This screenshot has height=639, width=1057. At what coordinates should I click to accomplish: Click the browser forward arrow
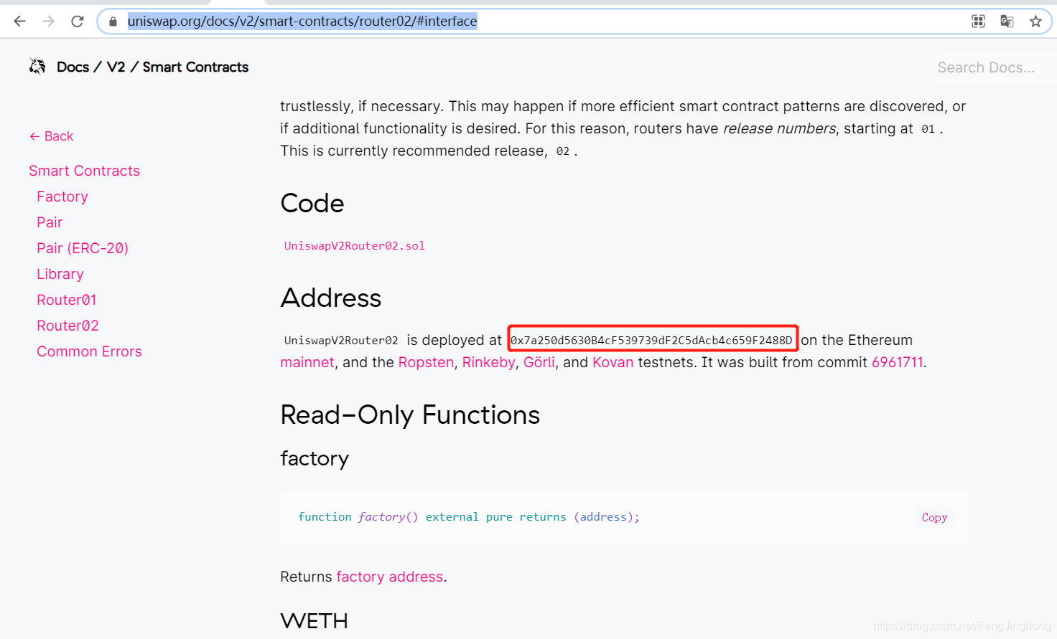48,22
